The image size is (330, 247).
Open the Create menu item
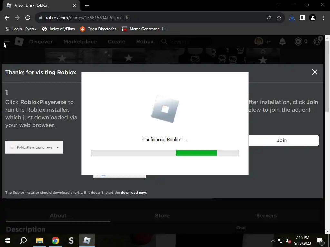coord(116,41)
